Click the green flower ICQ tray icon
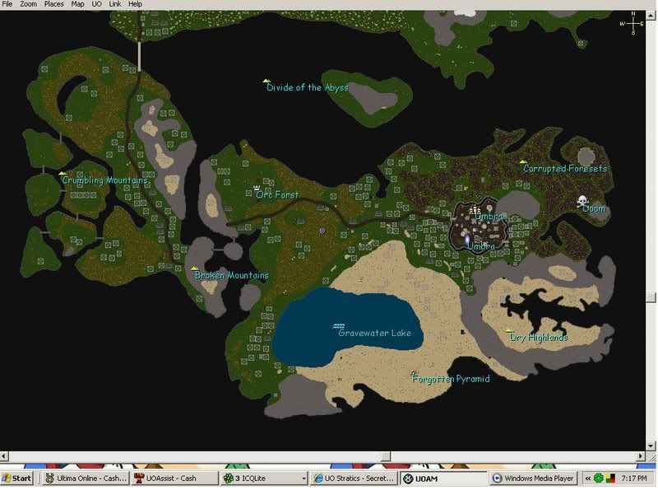The image size is (658, 495). pyautogui.click(x=599, y=479)
